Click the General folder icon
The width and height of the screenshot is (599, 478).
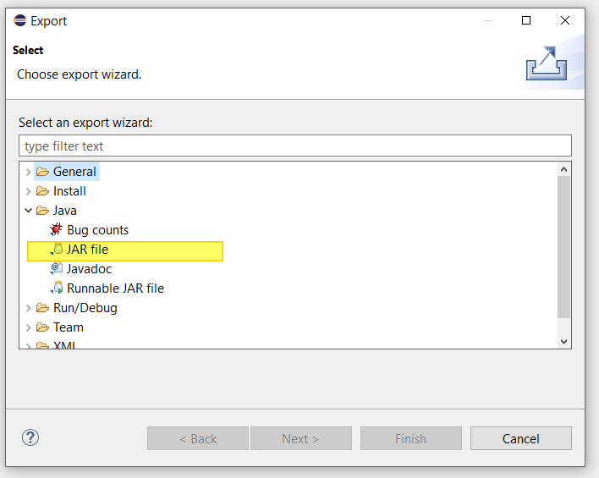[x=42, y=172]
